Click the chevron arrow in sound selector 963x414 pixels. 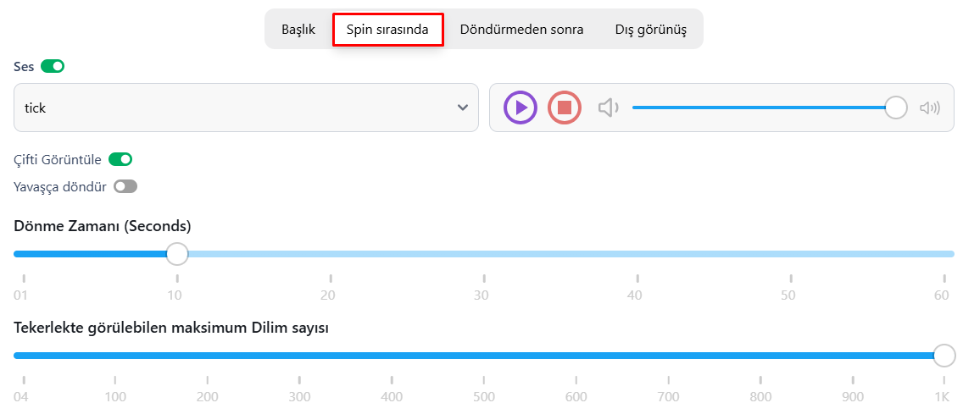463,108
